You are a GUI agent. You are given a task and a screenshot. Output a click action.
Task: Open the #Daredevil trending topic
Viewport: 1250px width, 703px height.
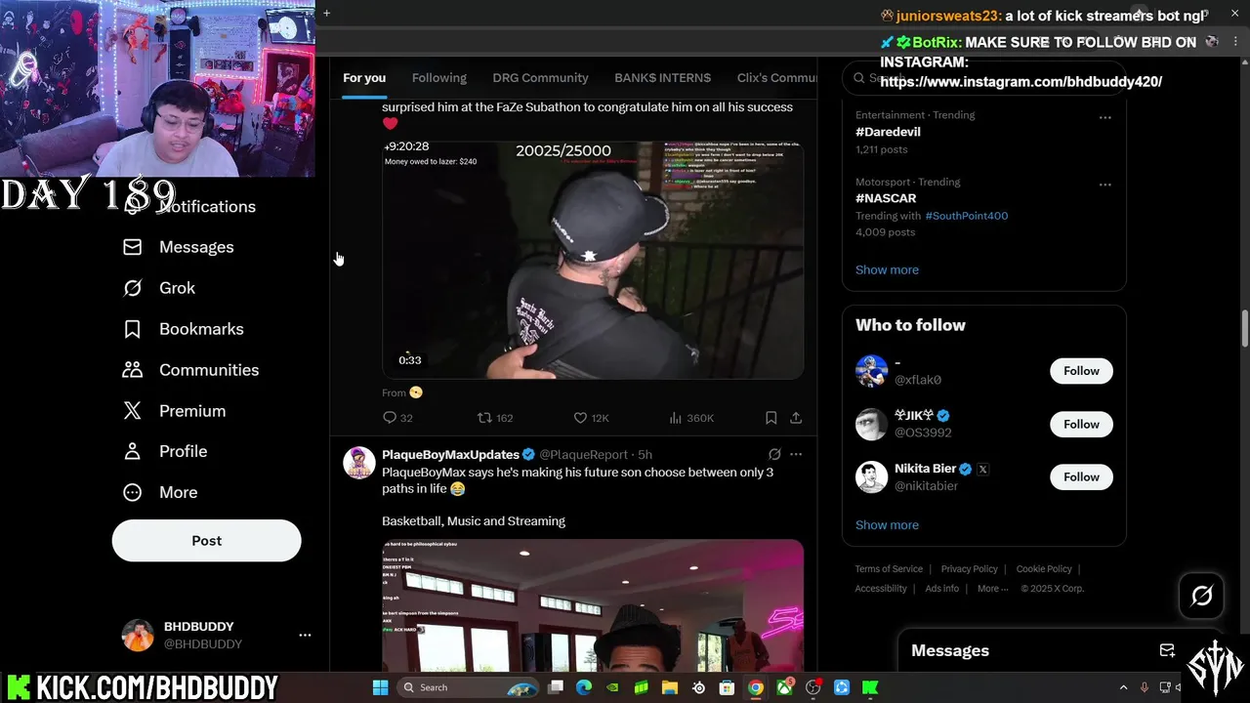(888, 132)
